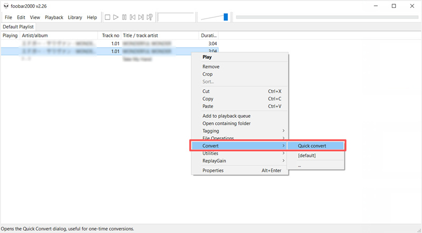Image resolution: width=422 pixels, height=233 pixels.
Task: Click the toolbar visualization box
Action: pyautogui.click(x=176, y=17)
